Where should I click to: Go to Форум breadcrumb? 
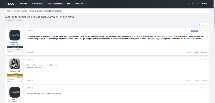[9, 11]
